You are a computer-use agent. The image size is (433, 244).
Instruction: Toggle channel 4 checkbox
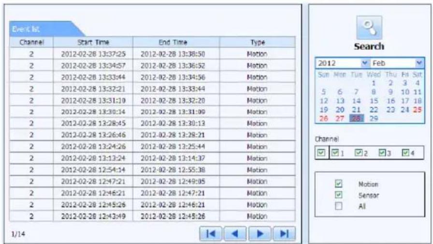(x=405, y=152)
